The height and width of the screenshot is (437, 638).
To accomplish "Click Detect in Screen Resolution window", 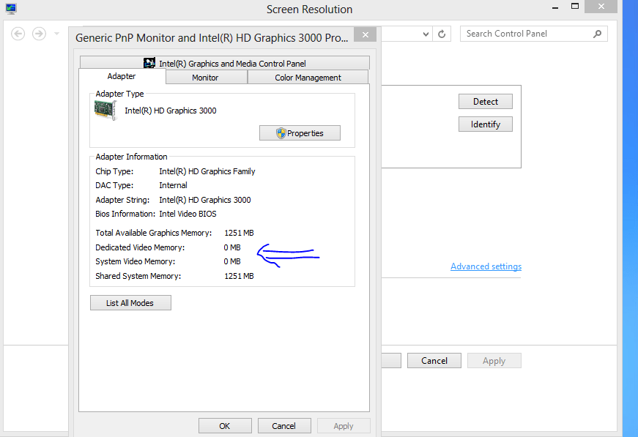I will point(486,102).
